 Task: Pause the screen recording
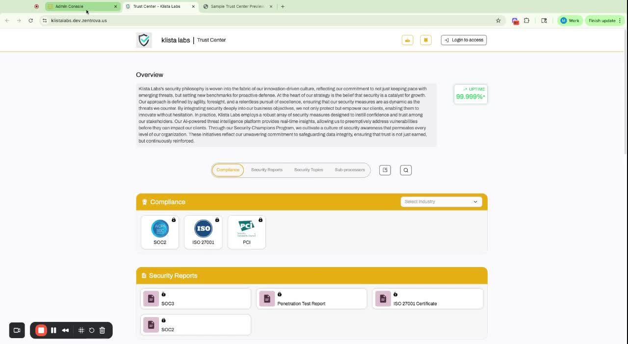pyautogui.click(x=53, y=330)
